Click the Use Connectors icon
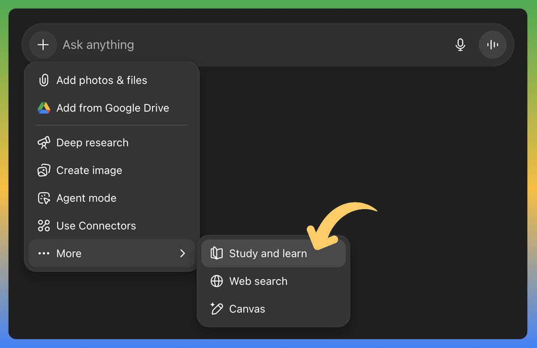The height and width of the screenshot is (348, 537). click(x=44, y=226)
